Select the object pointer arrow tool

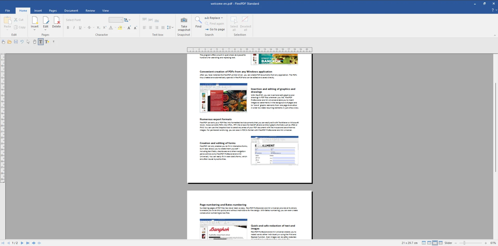(x=28, y=42)
